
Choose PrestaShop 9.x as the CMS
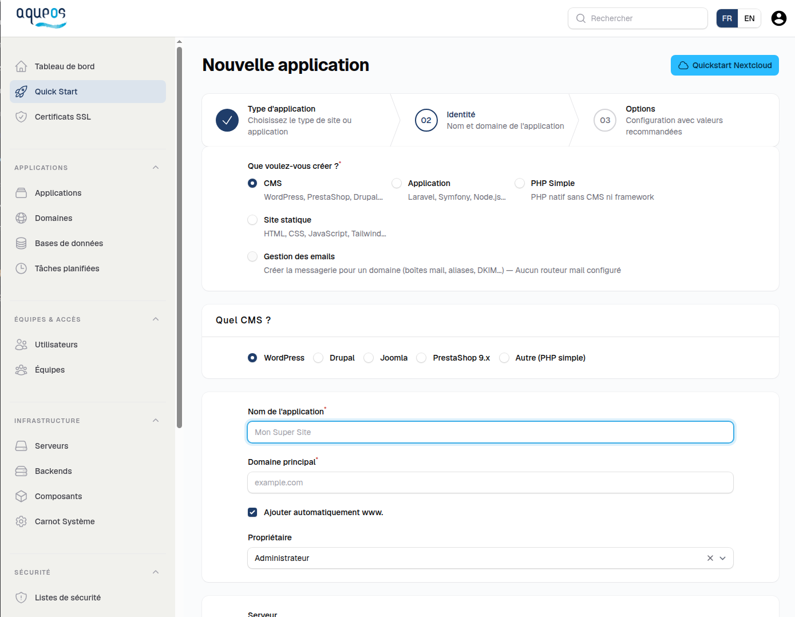[x=421, y=358]
